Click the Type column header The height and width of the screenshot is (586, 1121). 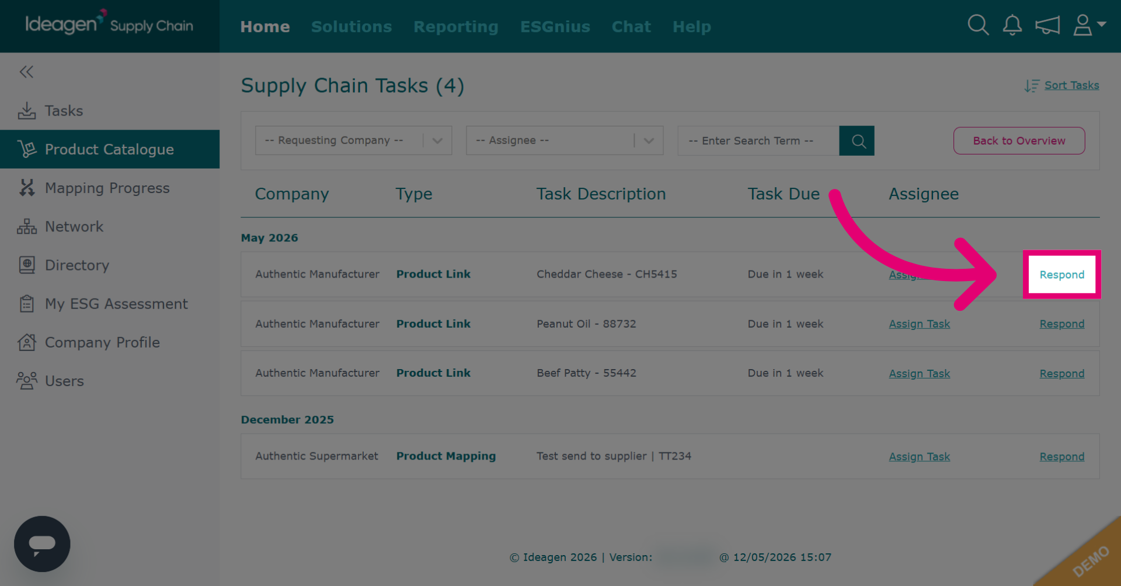click(414, 194)
